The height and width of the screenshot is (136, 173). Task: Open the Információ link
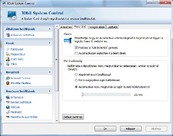click(x=17, y=97)
